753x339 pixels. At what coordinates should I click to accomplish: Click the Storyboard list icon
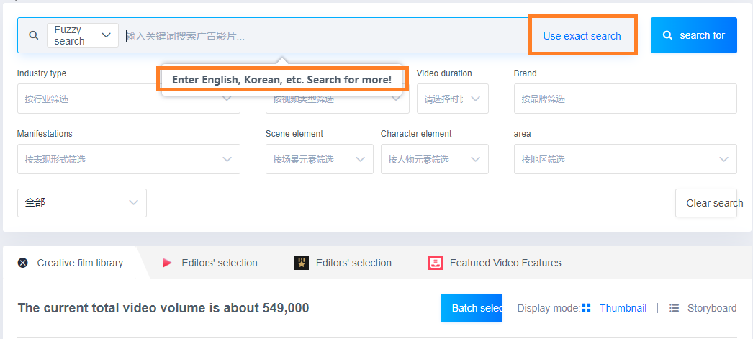click(x=675, y=308)
